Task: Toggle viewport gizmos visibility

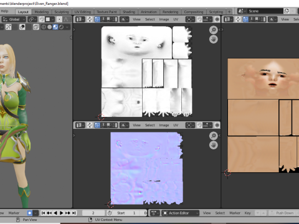Action: pos(8,27)
